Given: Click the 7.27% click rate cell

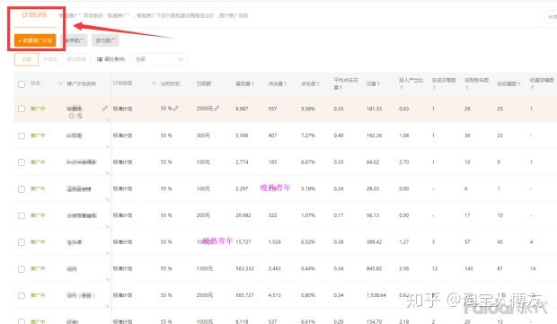Looking at the screenshot, I should click(307, 136).
